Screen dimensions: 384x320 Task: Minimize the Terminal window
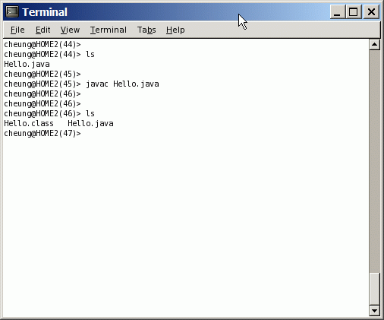coord(338,12)
